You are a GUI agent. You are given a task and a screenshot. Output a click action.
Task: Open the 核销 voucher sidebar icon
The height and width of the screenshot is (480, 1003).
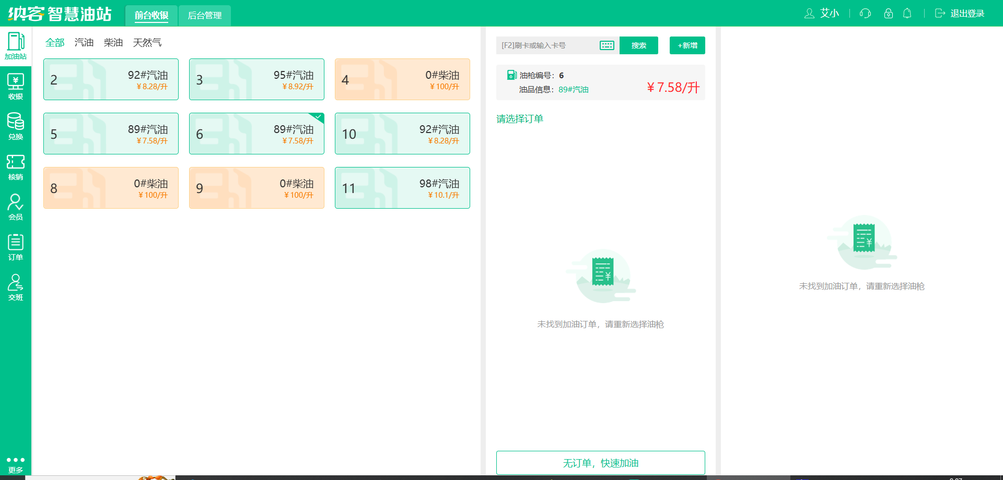[16, 167]
